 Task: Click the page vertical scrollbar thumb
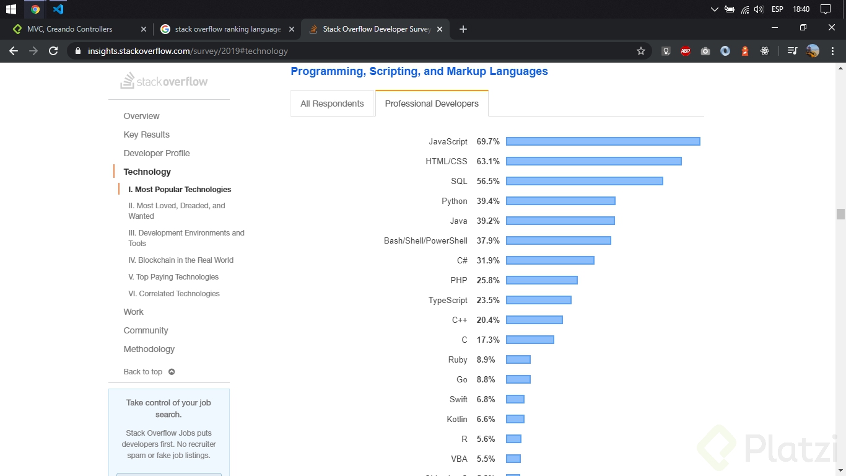point(840,214)
